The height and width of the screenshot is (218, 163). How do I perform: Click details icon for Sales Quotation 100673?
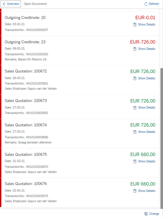tap(135, 107)
